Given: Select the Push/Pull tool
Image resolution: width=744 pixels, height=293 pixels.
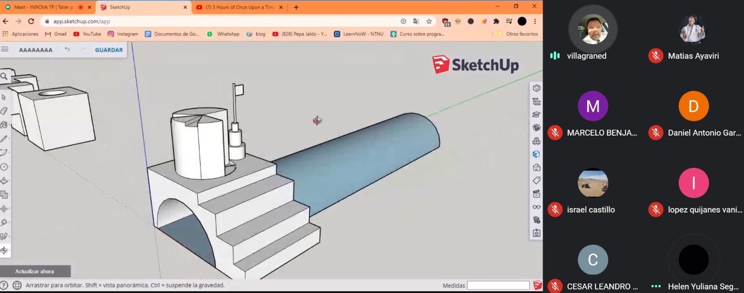Looking at the screenshot, I should tap(4, 181).
